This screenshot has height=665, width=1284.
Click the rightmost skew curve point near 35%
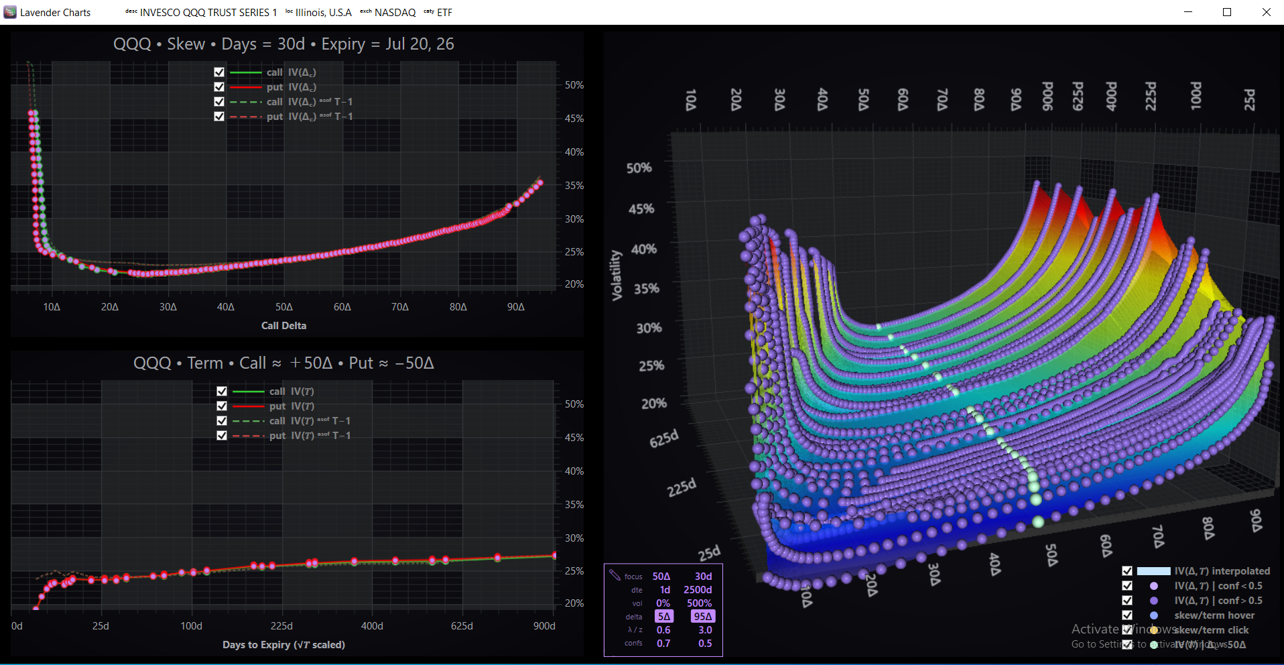tap(540, 182)
